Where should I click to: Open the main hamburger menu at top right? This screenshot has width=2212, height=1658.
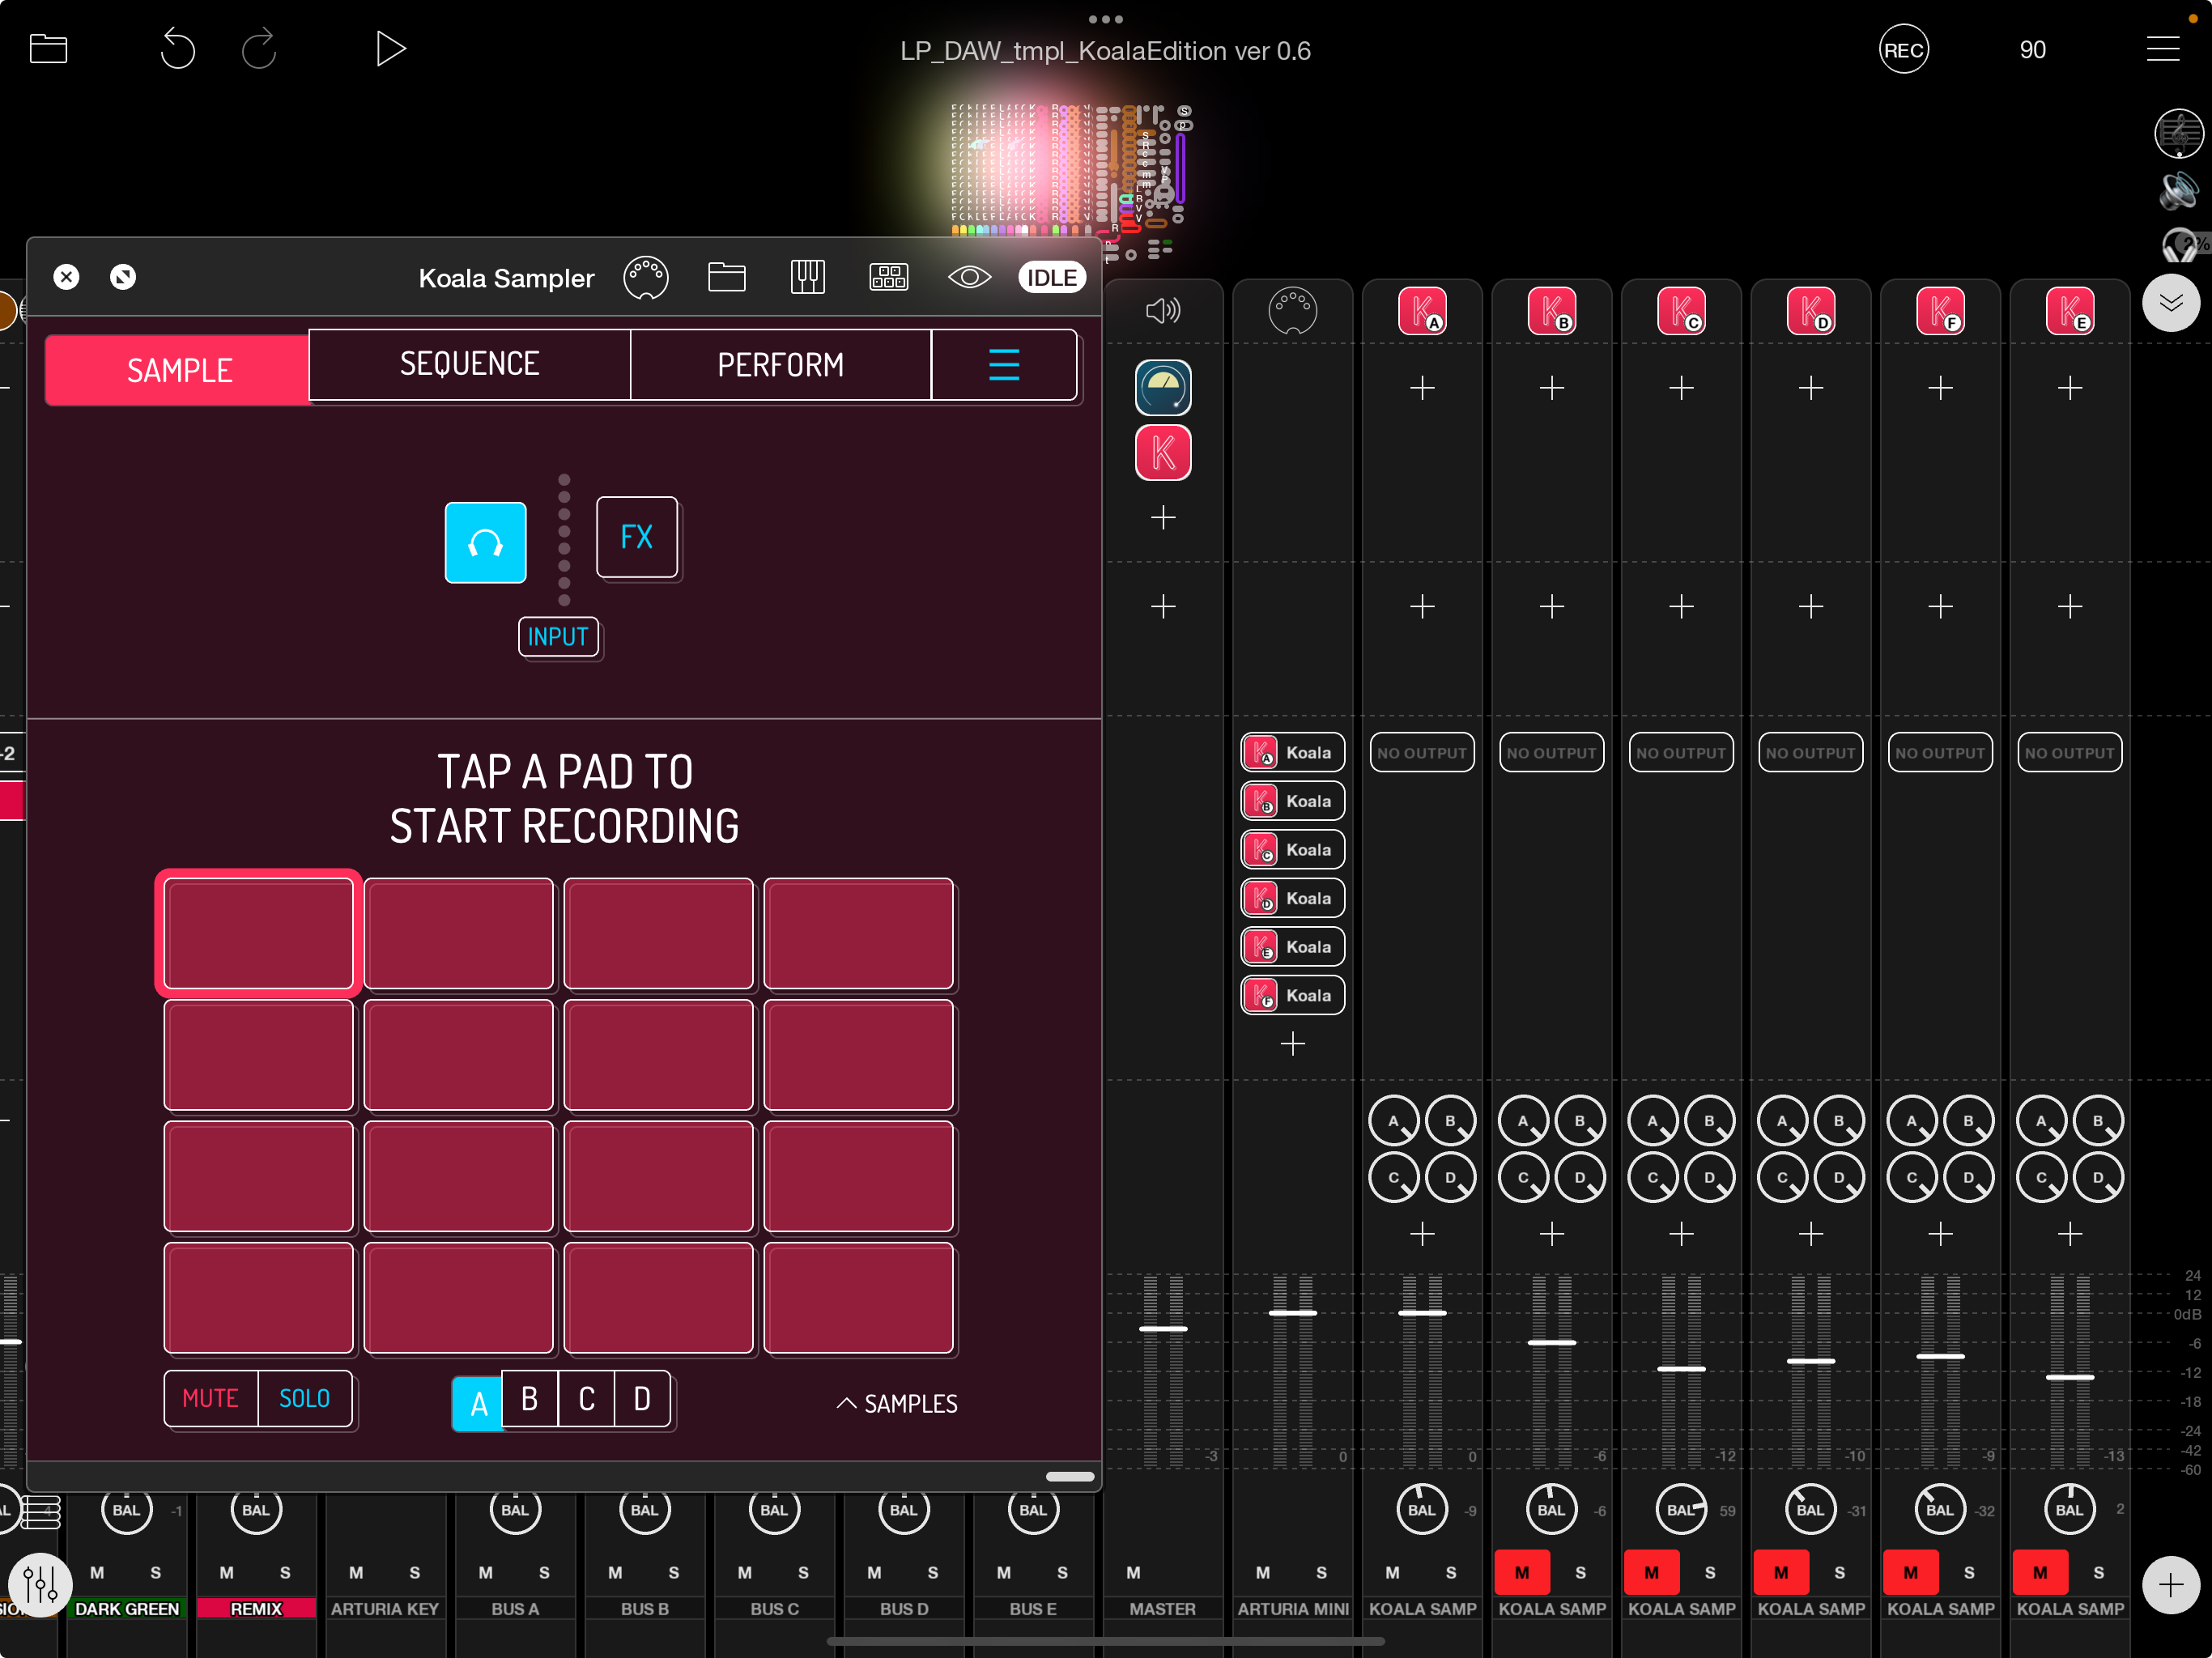[x=2163, y=49]
